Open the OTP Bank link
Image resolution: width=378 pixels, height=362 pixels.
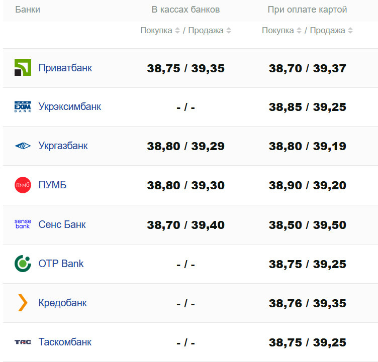click(61, 264)
